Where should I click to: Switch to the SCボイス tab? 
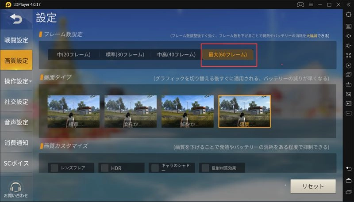click(x=16, y=163)
